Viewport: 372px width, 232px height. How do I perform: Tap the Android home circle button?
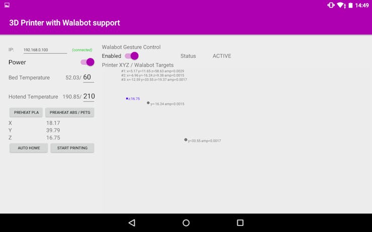coord(186,222)
